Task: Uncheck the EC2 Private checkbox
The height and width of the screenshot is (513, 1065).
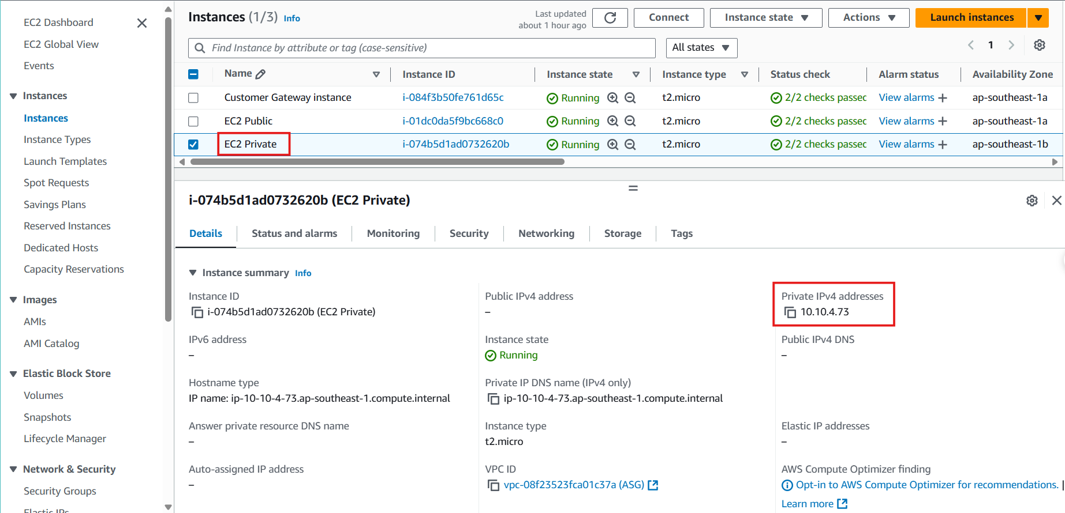Action: pos(193,145)
